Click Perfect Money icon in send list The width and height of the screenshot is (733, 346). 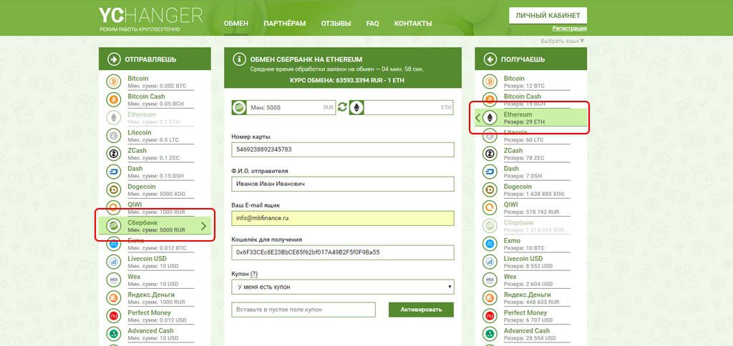coord(113,316)
